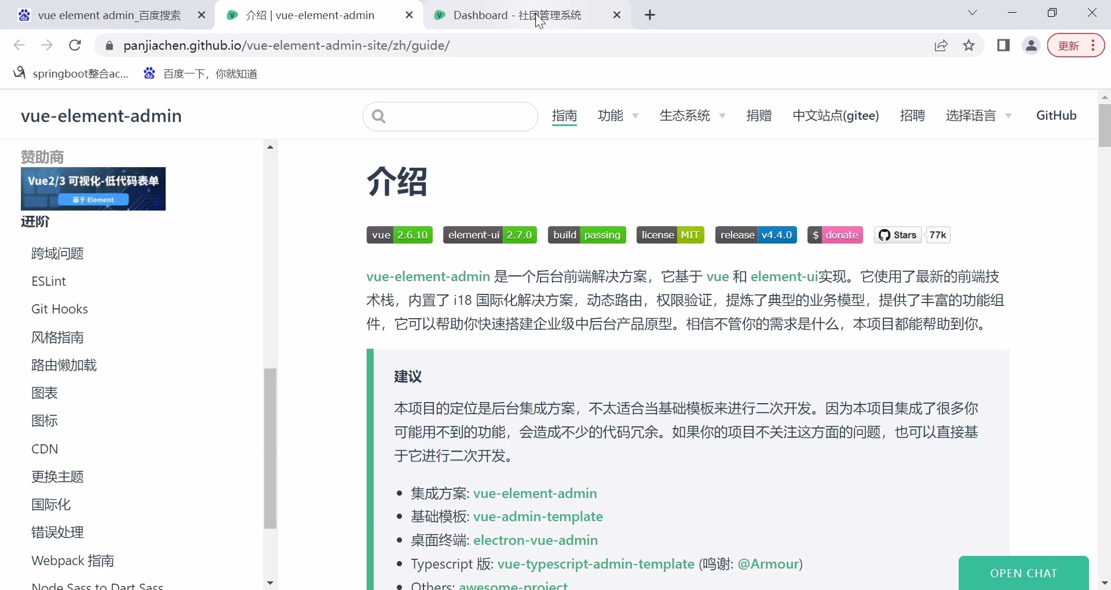Switch to the Dashboard 社团管理系统 tab
This screenshot has width=1111, height=590.
[x=516, y=15]
